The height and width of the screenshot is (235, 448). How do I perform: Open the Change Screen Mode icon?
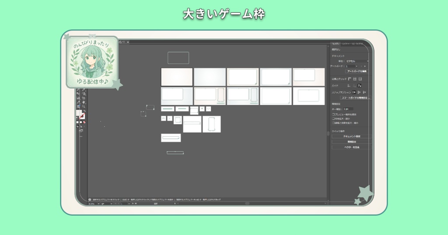pyautogui.click(x=81, y=131)
